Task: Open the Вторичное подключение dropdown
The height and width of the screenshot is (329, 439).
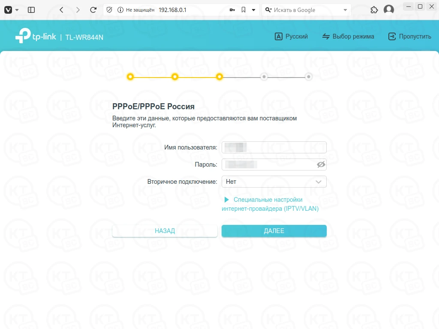Action: (x=274, y=182)
